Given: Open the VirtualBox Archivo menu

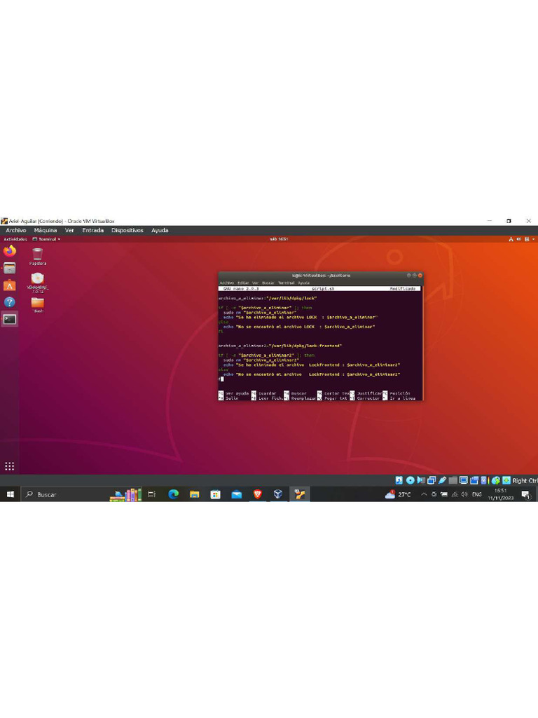Looking at the screenshot, I should click(16, 230).
